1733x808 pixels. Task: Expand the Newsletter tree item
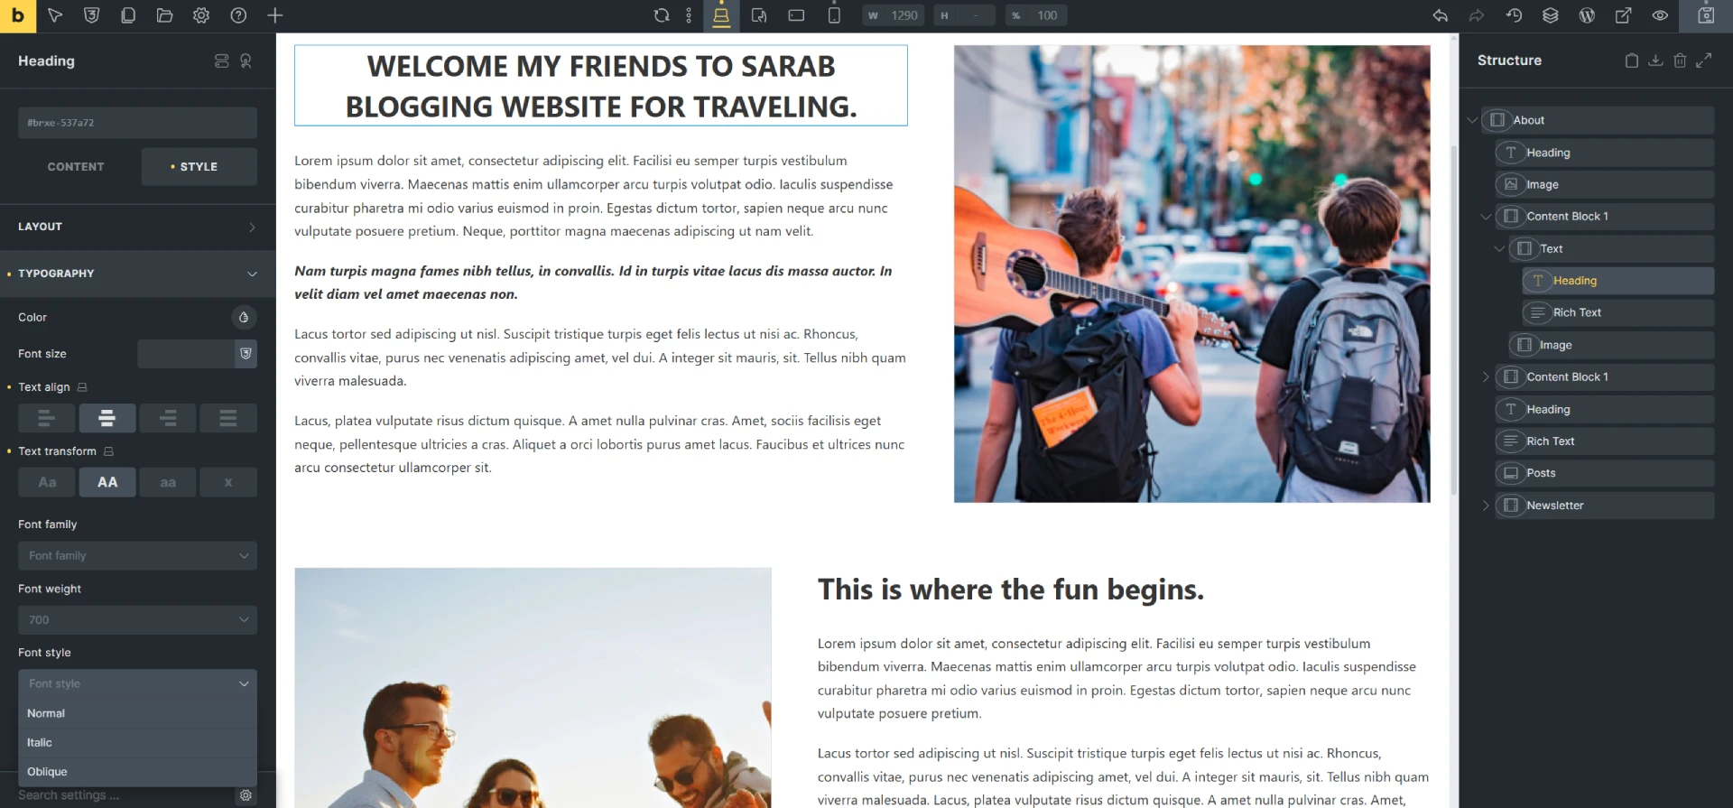pos(1486,506)
